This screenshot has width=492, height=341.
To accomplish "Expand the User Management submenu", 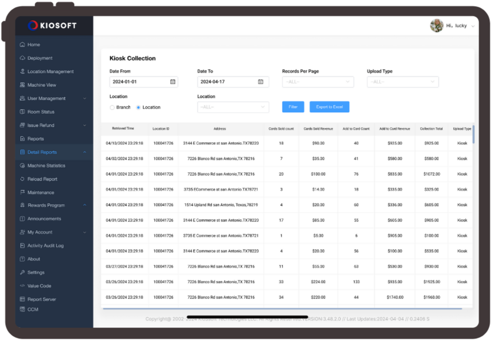I will click(84, 98).
